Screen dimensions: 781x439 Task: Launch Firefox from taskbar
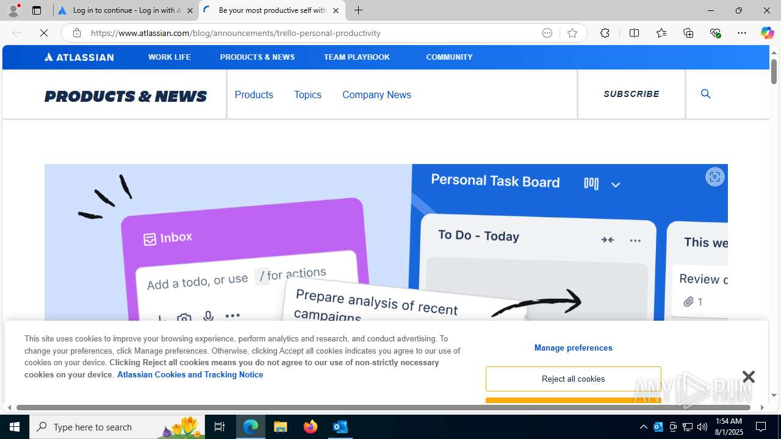(311, 427)
